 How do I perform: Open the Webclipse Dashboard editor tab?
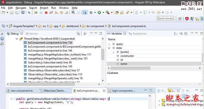(x=53, y=91)
